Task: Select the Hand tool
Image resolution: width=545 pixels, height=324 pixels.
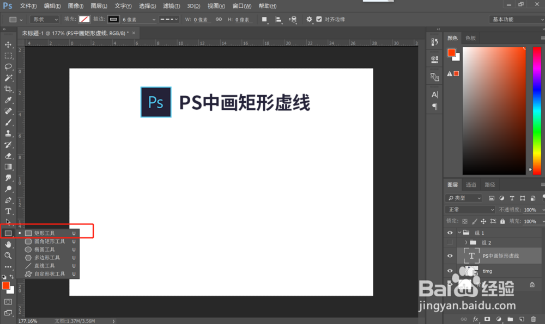Action: click(x=8, y=244)
